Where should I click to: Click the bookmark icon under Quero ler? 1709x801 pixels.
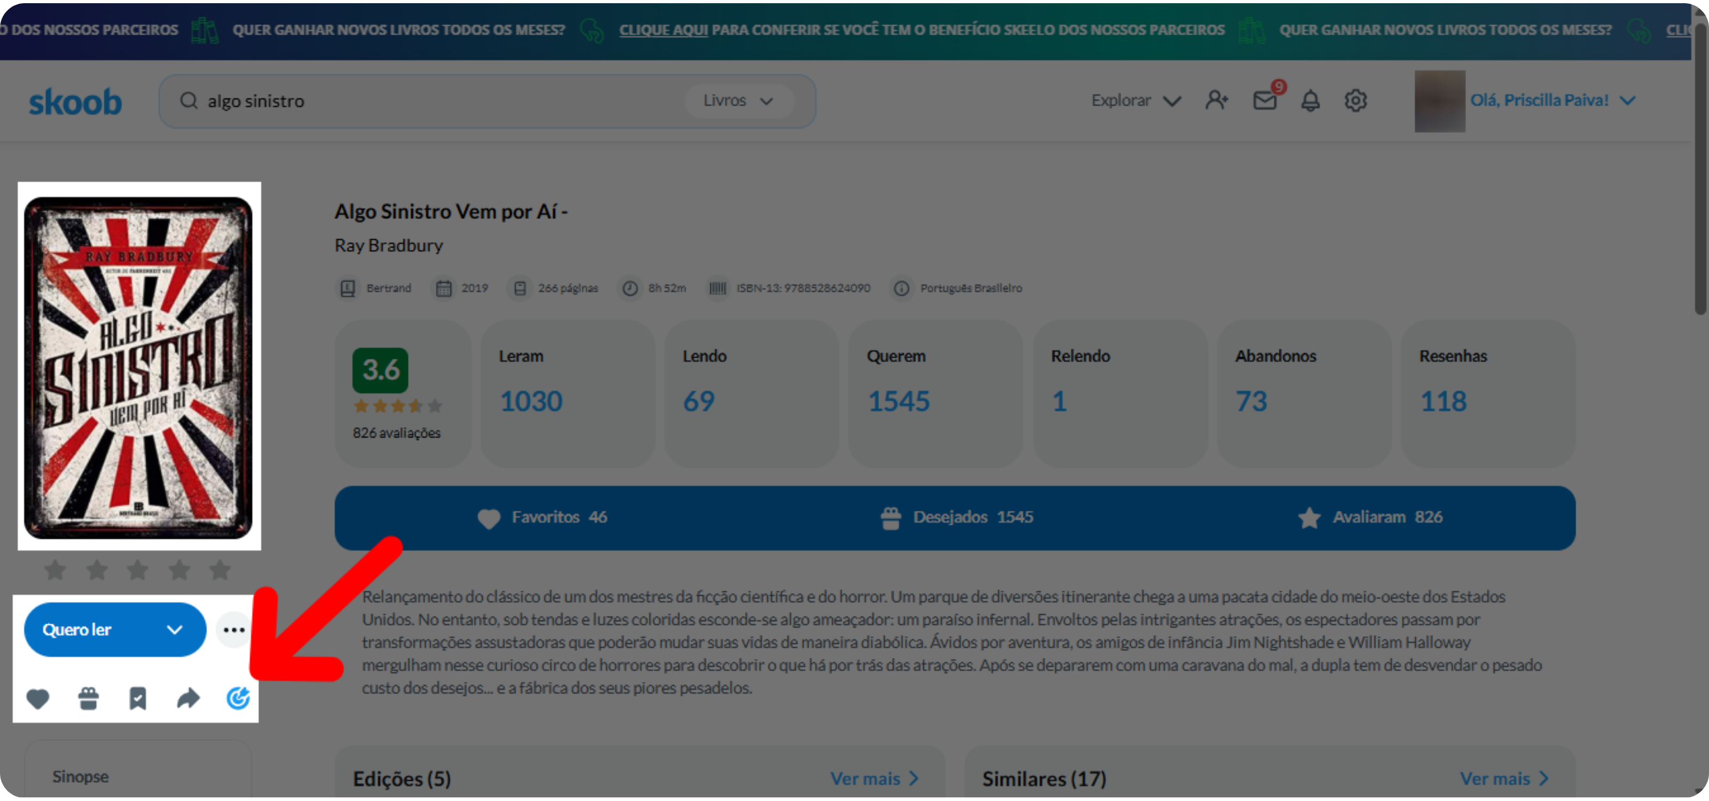138,698
